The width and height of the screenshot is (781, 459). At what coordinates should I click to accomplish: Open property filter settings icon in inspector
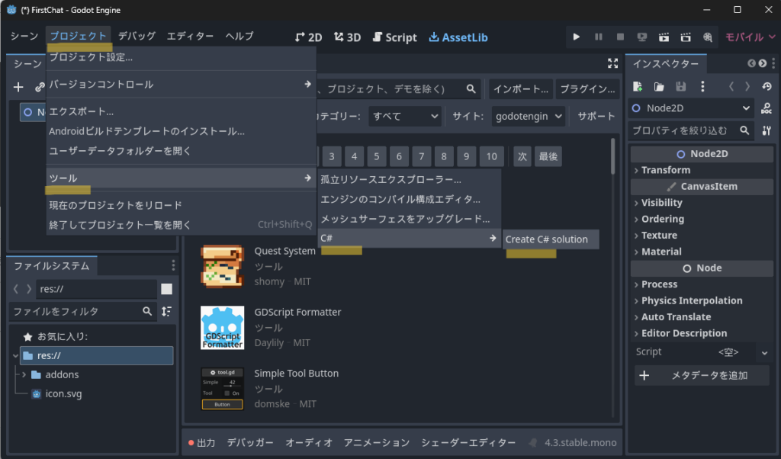766,130
